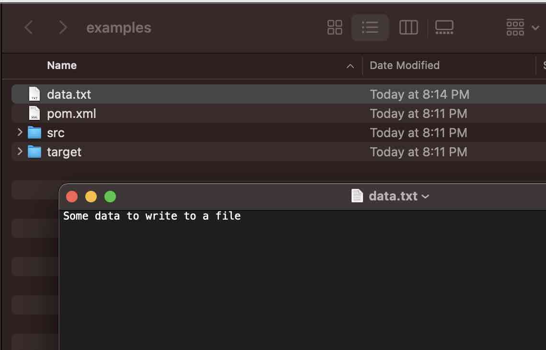Switch to column view
This screenshot has width=546, height=350.
pyautogui.click(x=409, y=27)
